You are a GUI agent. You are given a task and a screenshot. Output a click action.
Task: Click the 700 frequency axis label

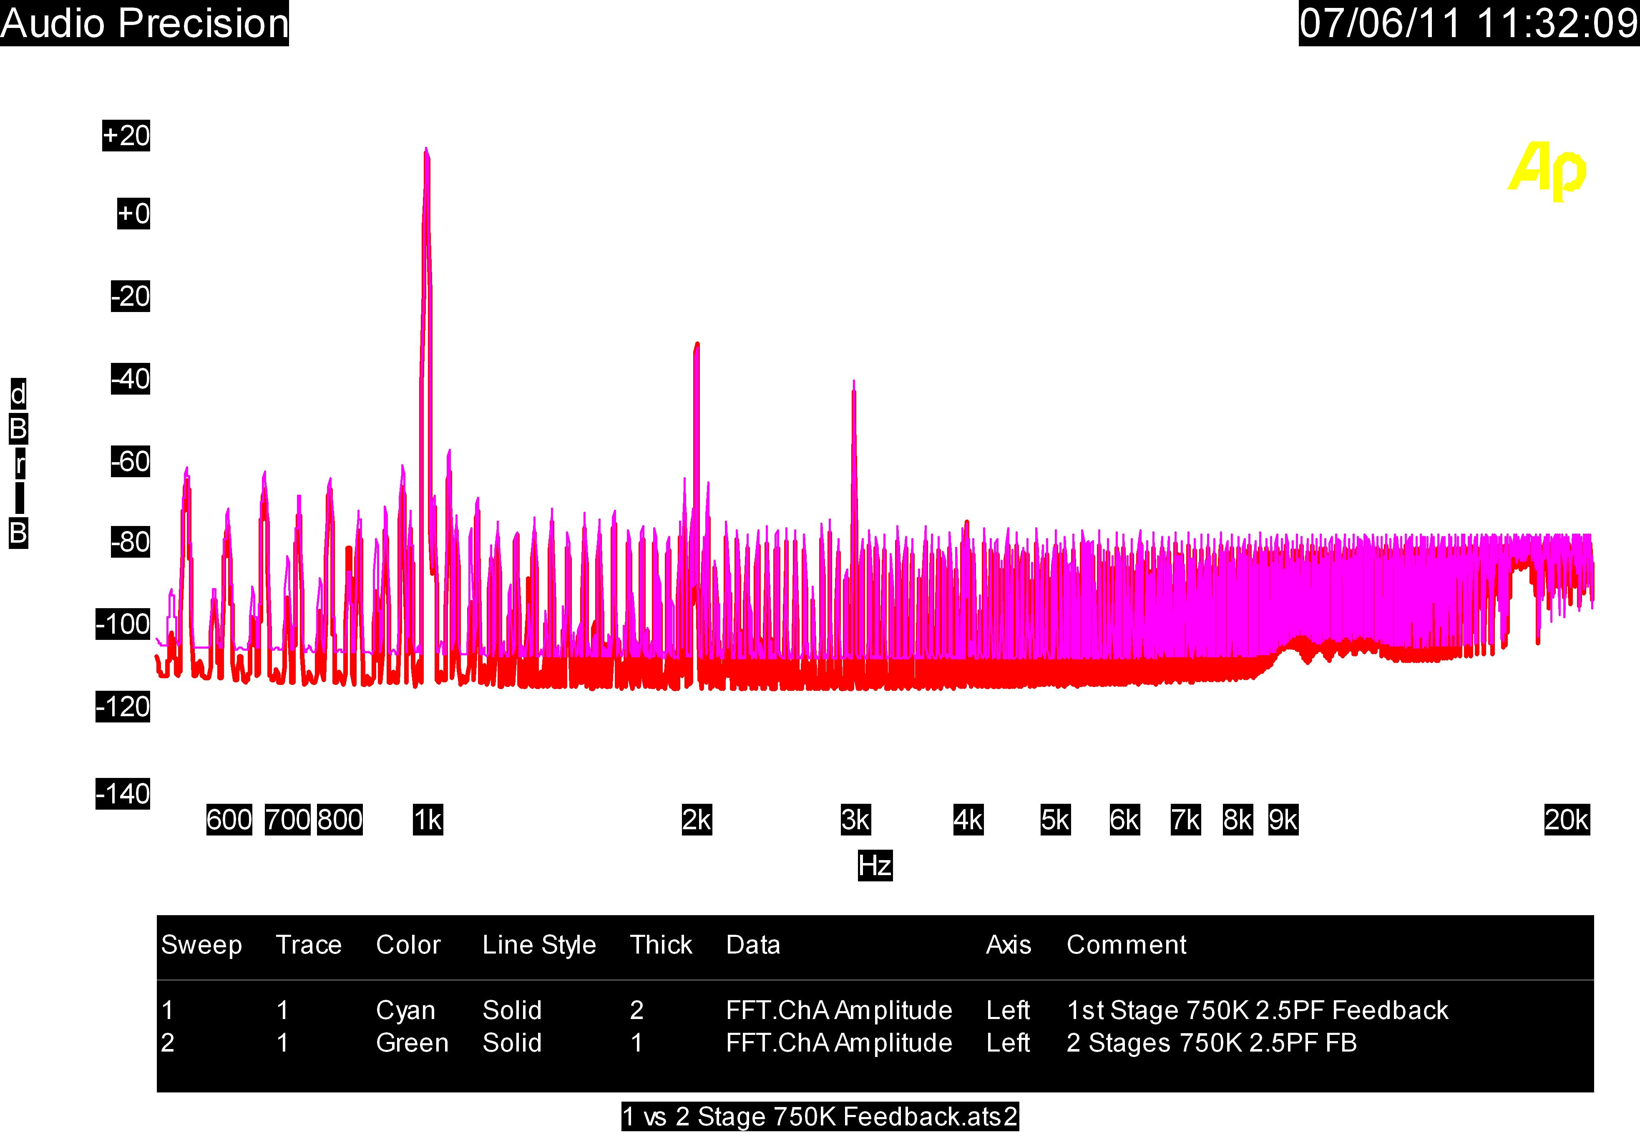pyautogui.click(x=287, y=820)
